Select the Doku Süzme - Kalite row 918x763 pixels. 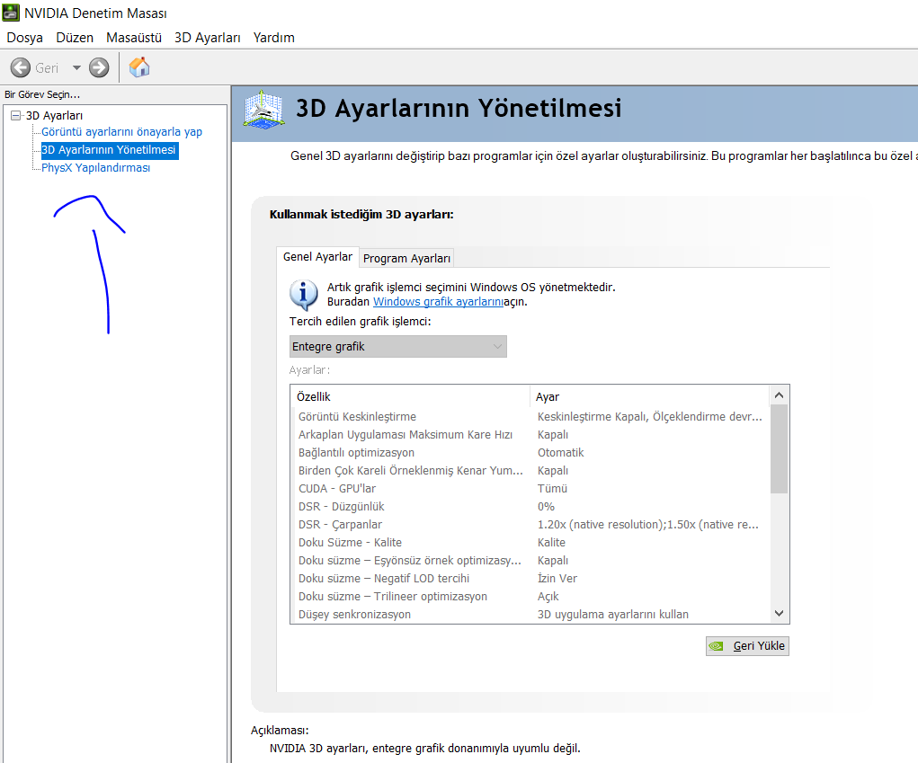click(x=530, y=543)
